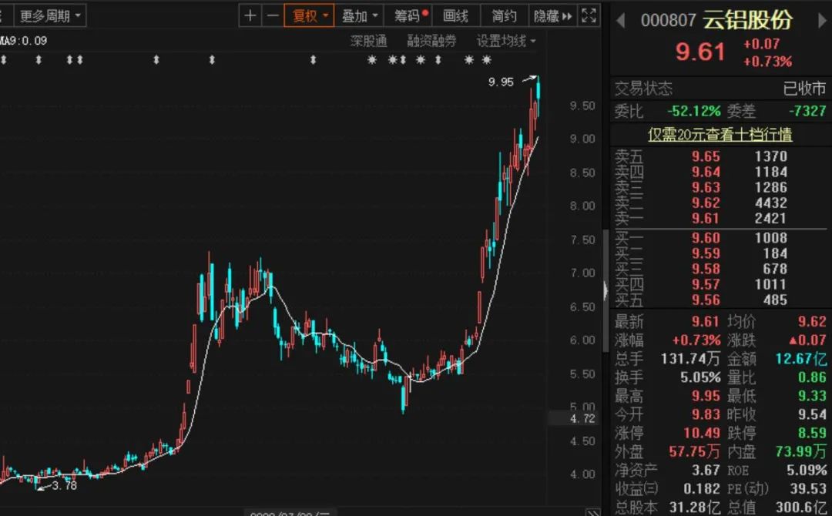Go to previous stock with left arrow

621,21
